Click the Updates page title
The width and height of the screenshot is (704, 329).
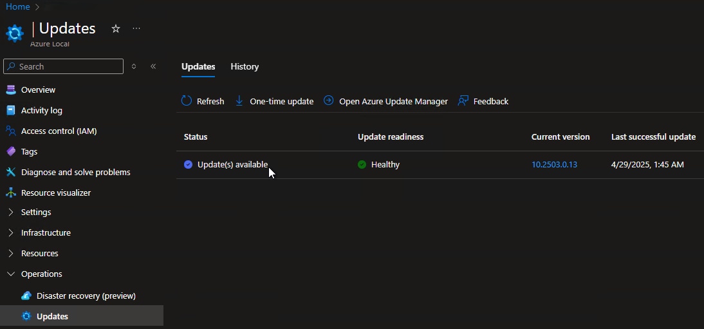click(67, 28)
